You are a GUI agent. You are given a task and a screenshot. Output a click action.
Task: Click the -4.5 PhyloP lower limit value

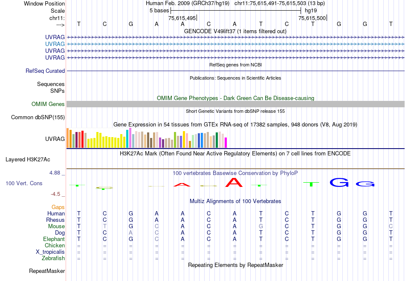pyautogui.click(x=55, y=194)
